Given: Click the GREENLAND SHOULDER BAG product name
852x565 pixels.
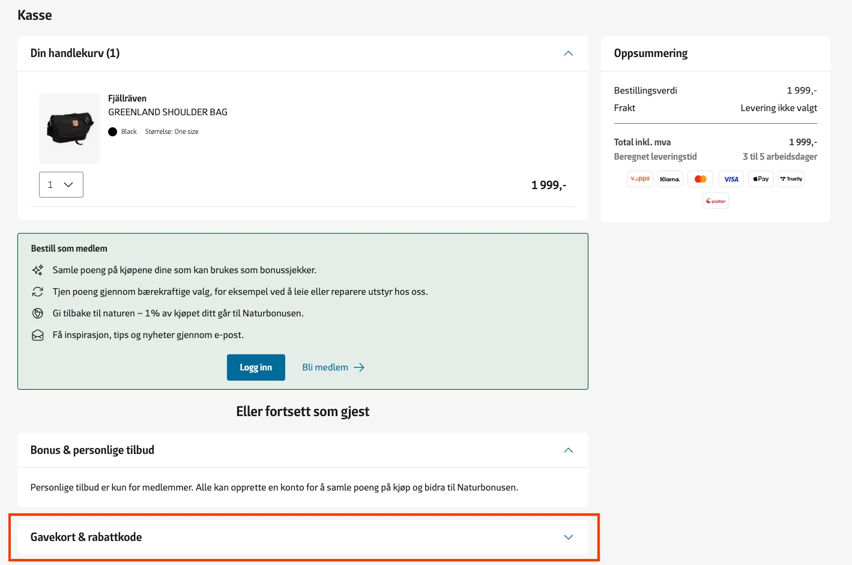Looking at the screenshot, I should click(168, 112).
